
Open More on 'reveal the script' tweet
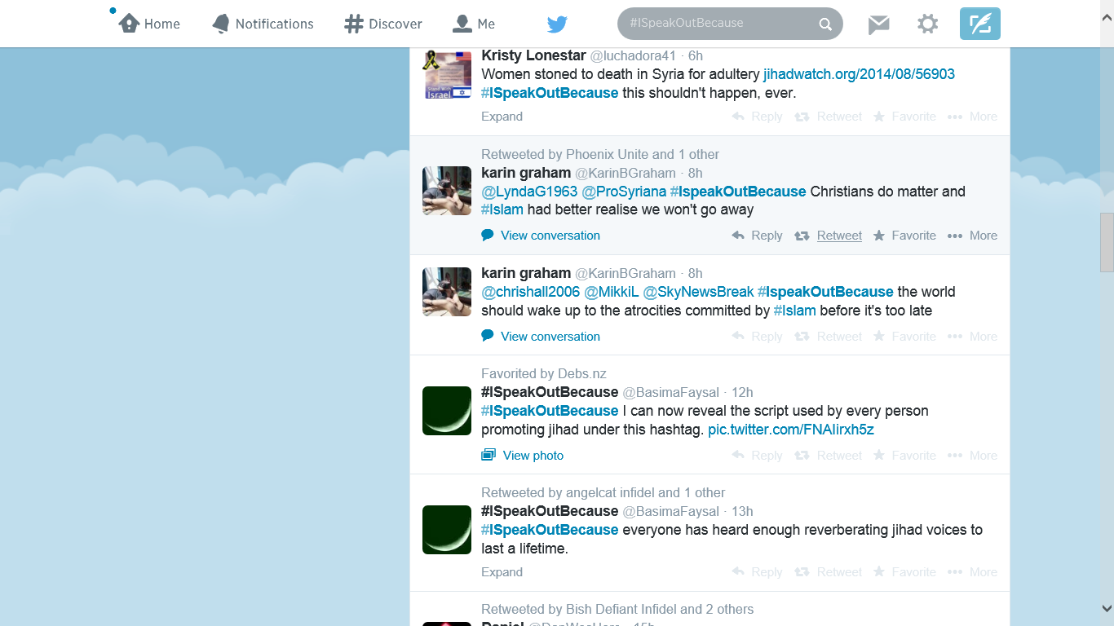(972, 456)
